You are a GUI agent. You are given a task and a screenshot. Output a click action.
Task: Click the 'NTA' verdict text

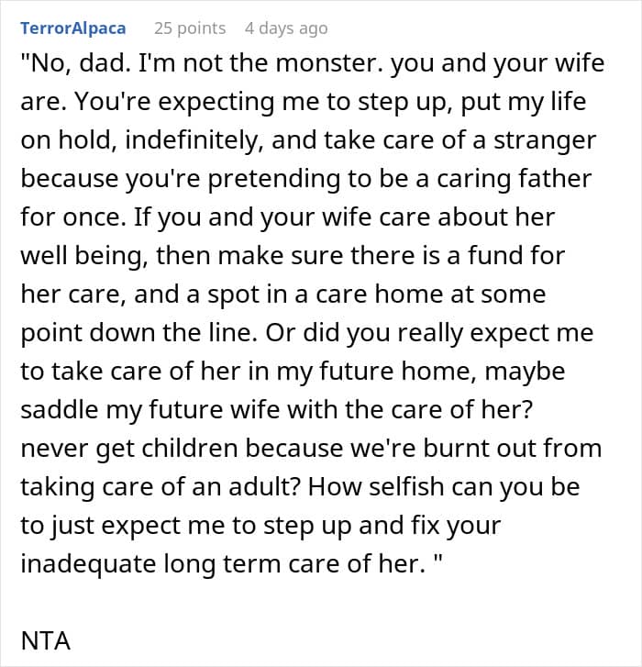pos(45,639)
